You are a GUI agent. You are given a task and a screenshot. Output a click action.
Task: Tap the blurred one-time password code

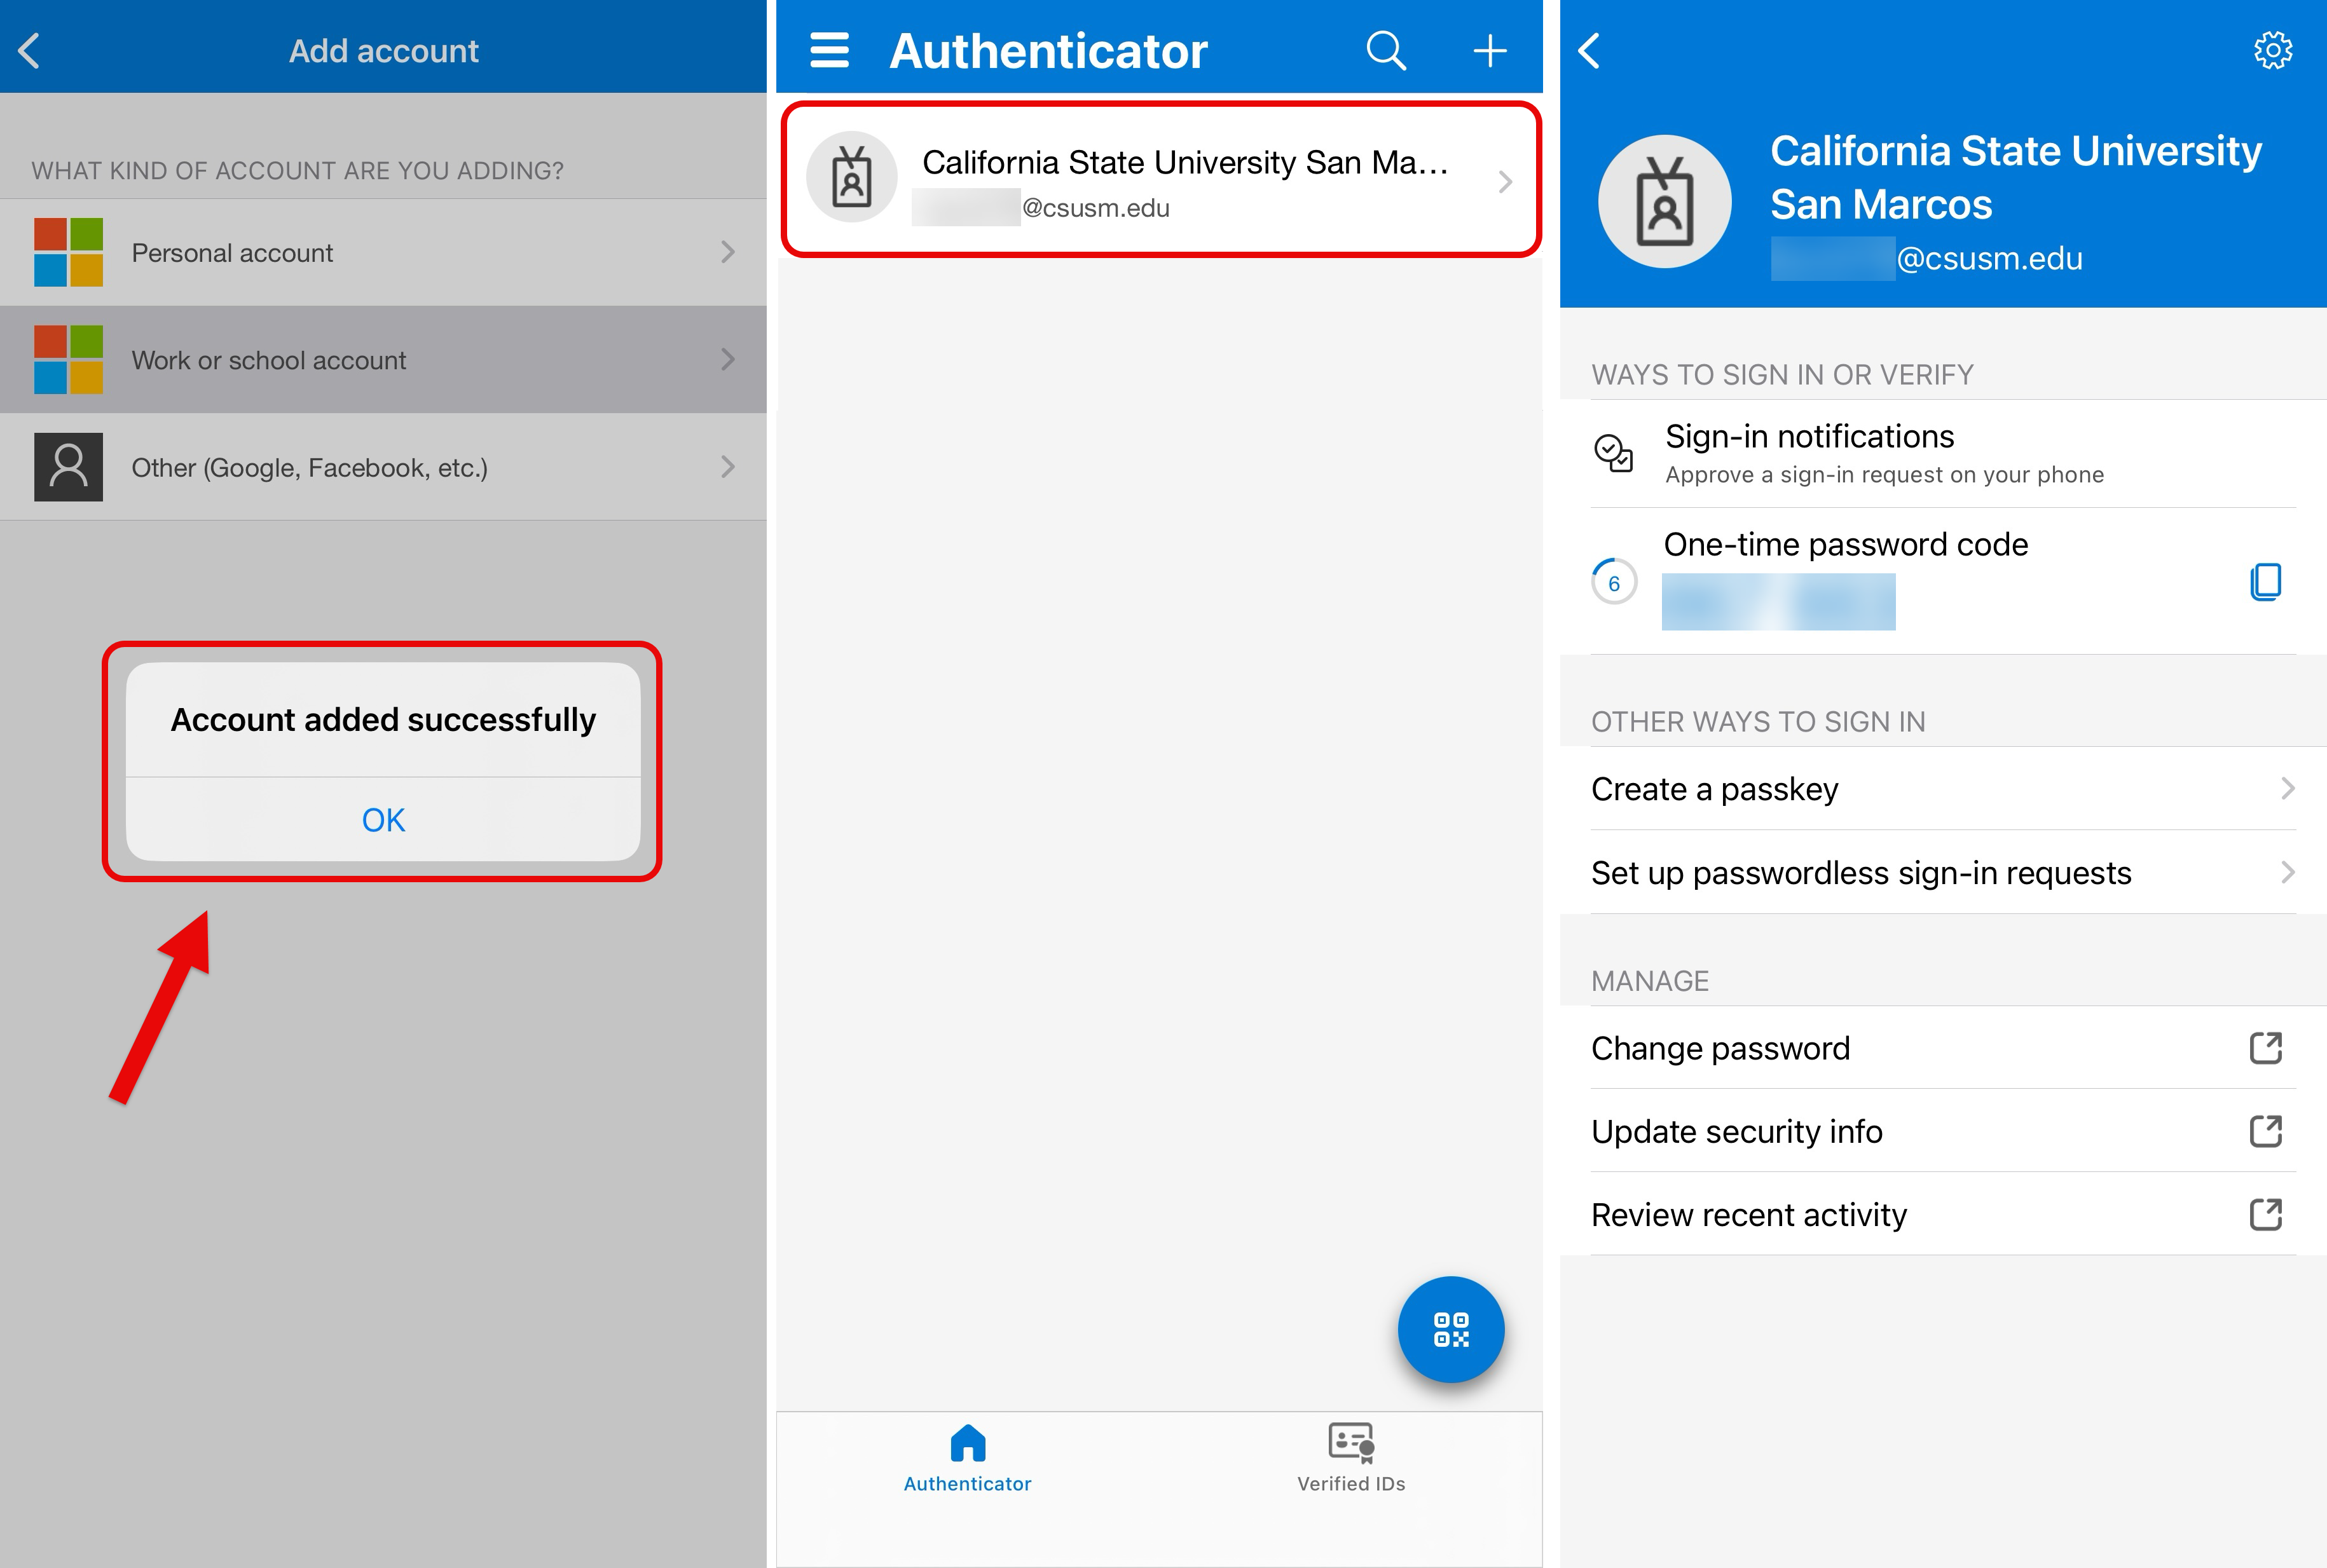[1778, 601]
